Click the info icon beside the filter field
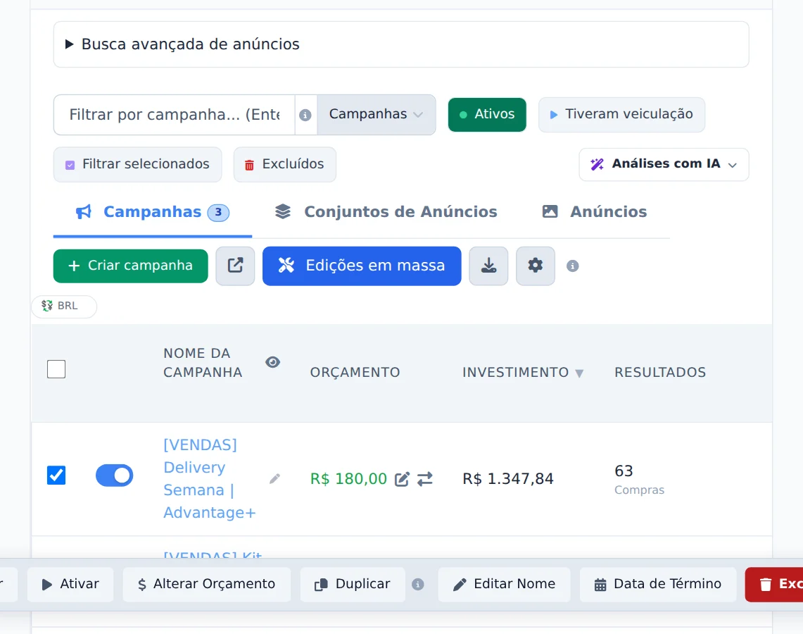 305,115
